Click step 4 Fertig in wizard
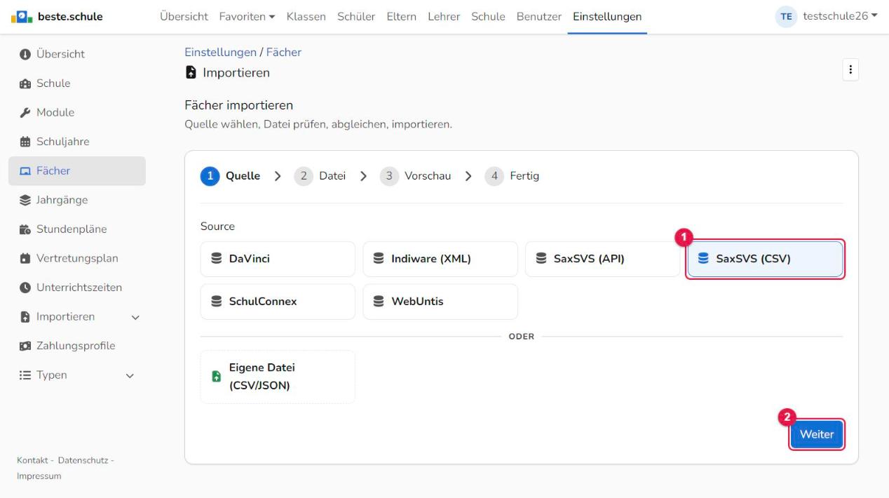Image resolution: width=889 pixels, height=498 pixels. pos(513,176)
